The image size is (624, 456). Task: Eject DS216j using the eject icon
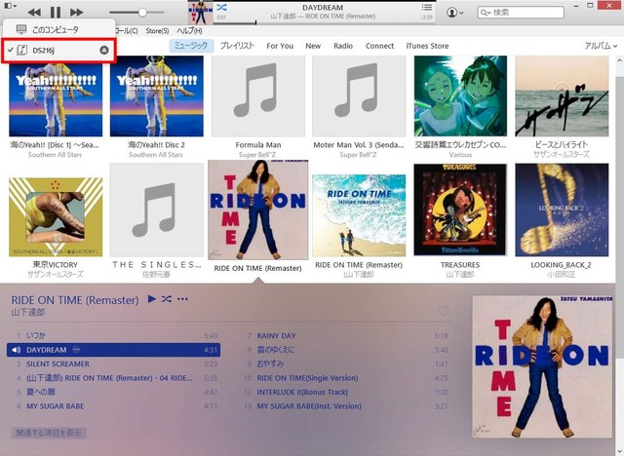104,50
